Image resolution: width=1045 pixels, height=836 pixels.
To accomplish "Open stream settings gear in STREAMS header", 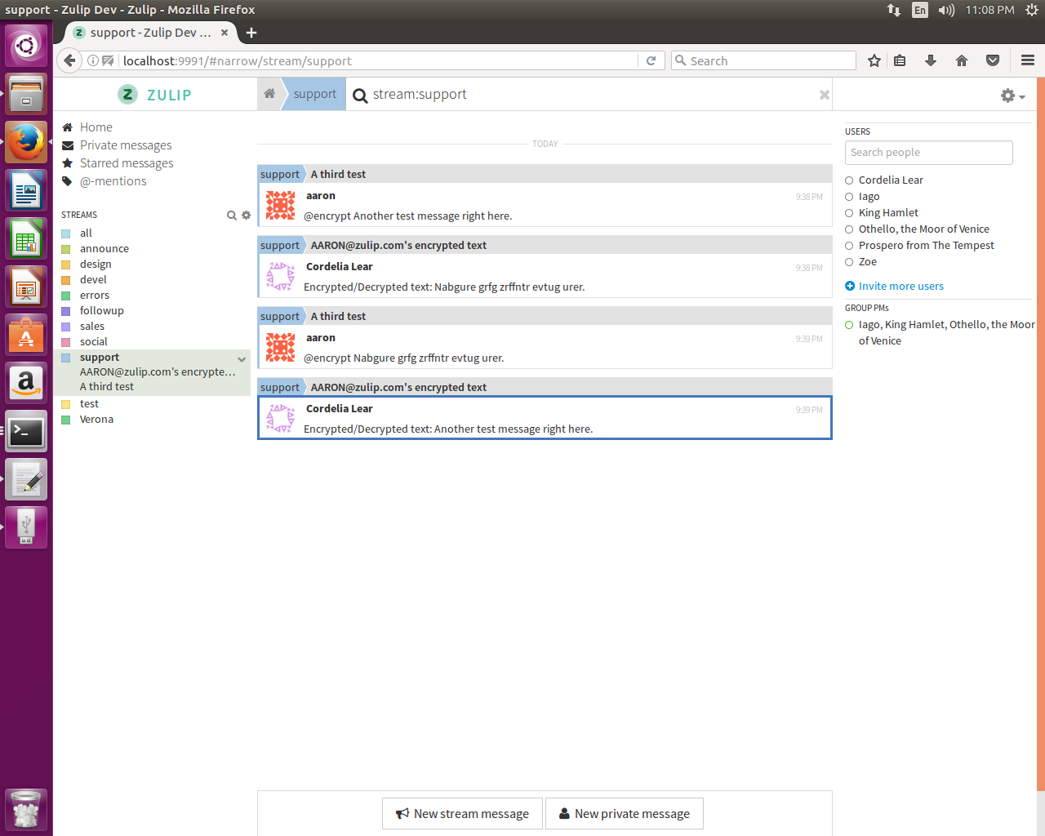I will point(246,216).
